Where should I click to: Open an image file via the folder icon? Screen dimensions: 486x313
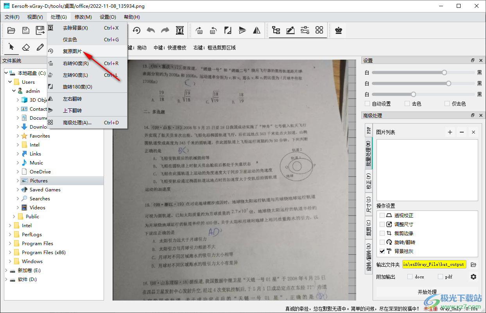click(11, 30)
